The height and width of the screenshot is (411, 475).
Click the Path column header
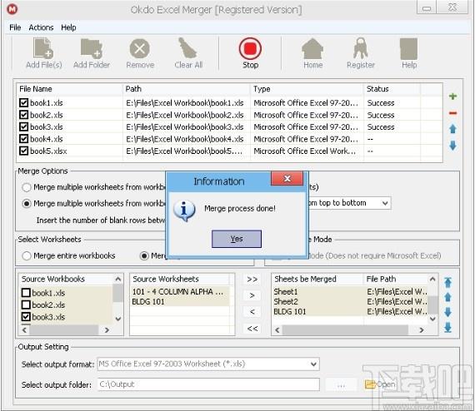click(x=187, y=89)
